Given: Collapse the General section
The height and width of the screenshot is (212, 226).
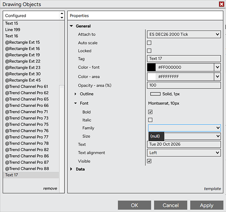Looking at the screenshot, I should [72, 26].
